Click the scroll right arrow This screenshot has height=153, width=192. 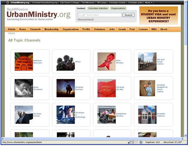click(x=182, y=139)
